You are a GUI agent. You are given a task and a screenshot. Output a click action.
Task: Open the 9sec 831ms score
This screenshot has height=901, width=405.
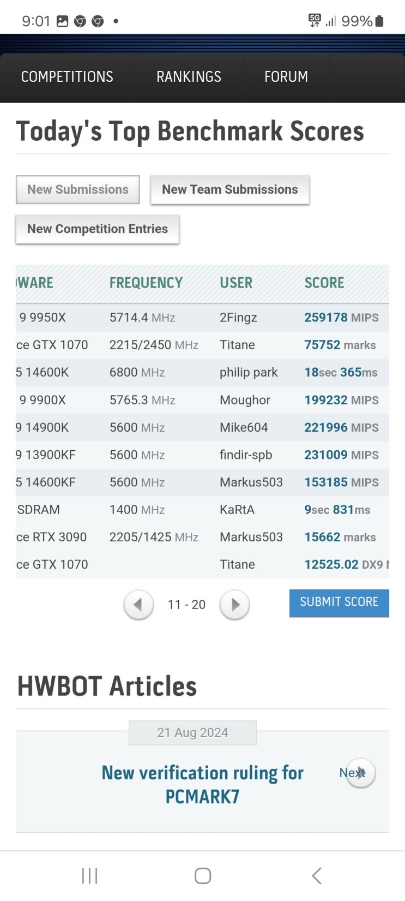click(337, 510)
